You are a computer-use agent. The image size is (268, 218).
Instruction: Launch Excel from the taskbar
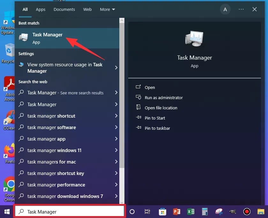(190, 211)
